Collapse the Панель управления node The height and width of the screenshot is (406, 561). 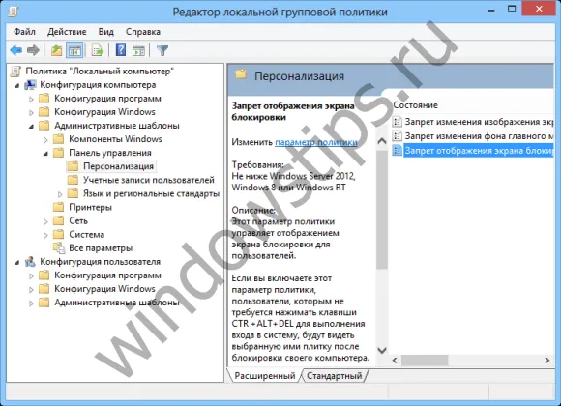[45, 154]
